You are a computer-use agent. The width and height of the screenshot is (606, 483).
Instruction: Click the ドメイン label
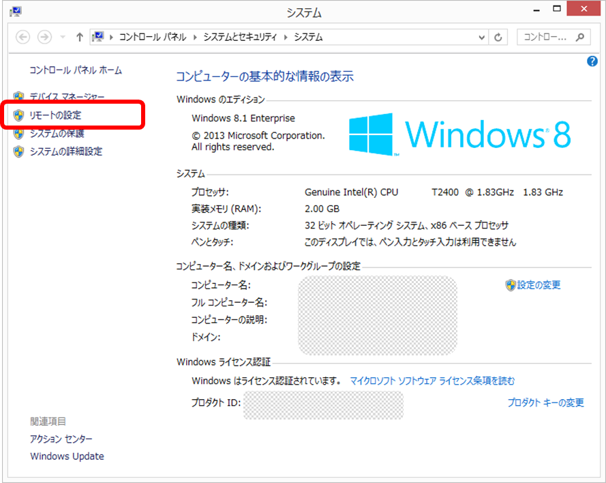click(206, 337)
